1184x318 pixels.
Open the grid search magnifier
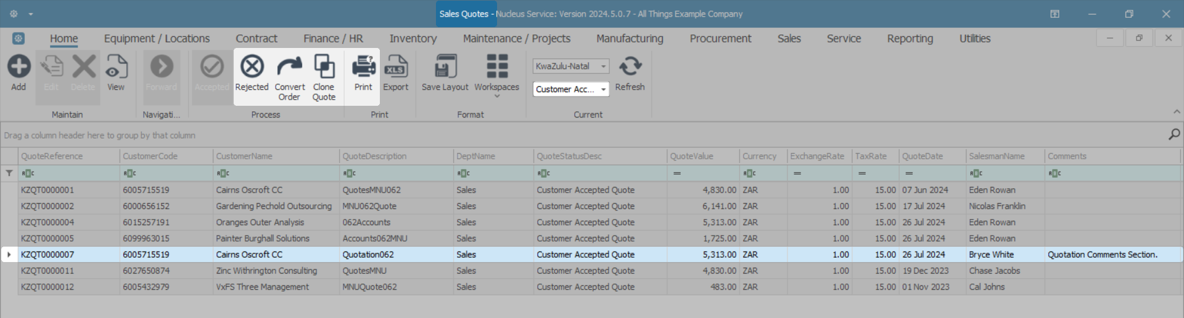1174,134
